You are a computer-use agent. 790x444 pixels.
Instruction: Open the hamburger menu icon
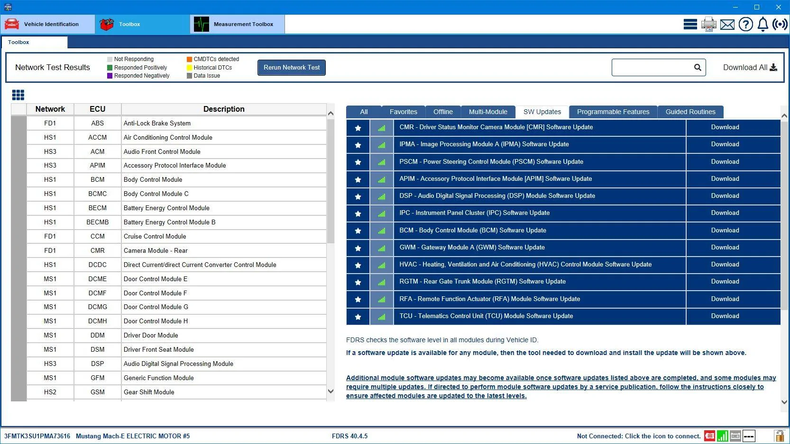pyautogui.click(x=690, y=24)
